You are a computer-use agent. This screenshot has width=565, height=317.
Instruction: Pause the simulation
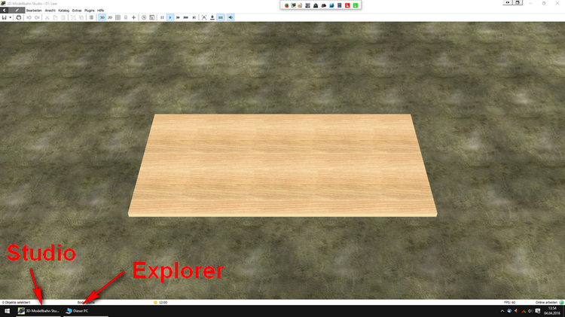(x=162, y=17)
